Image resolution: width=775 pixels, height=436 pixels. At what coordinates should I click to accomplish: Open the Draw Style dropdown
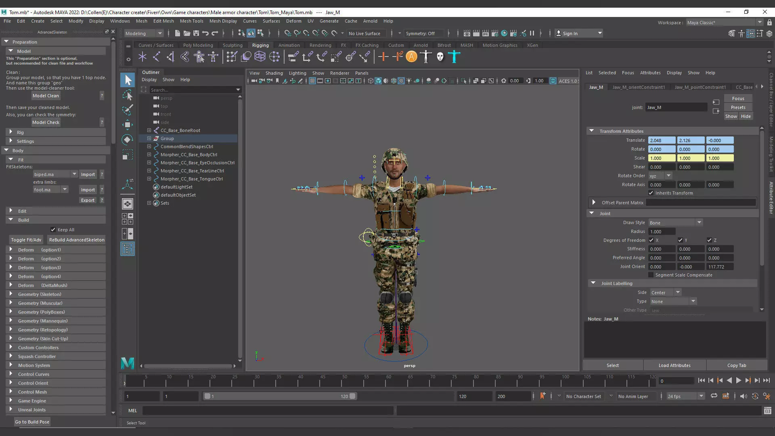(675, 222)
